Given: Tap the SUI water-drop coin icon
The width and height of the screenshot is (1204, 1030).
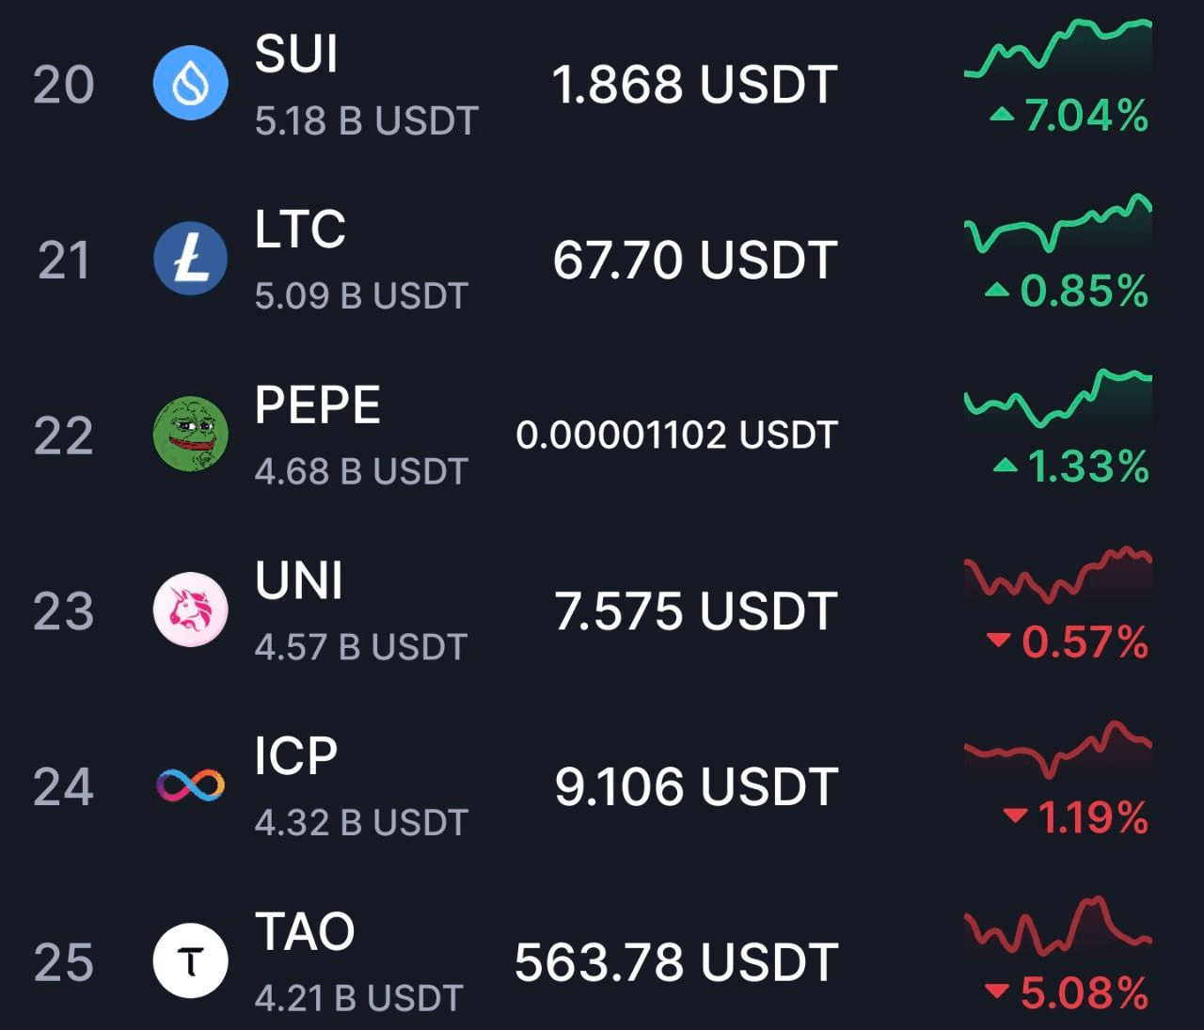Looking at the screenshot, I should pos(190,83).
